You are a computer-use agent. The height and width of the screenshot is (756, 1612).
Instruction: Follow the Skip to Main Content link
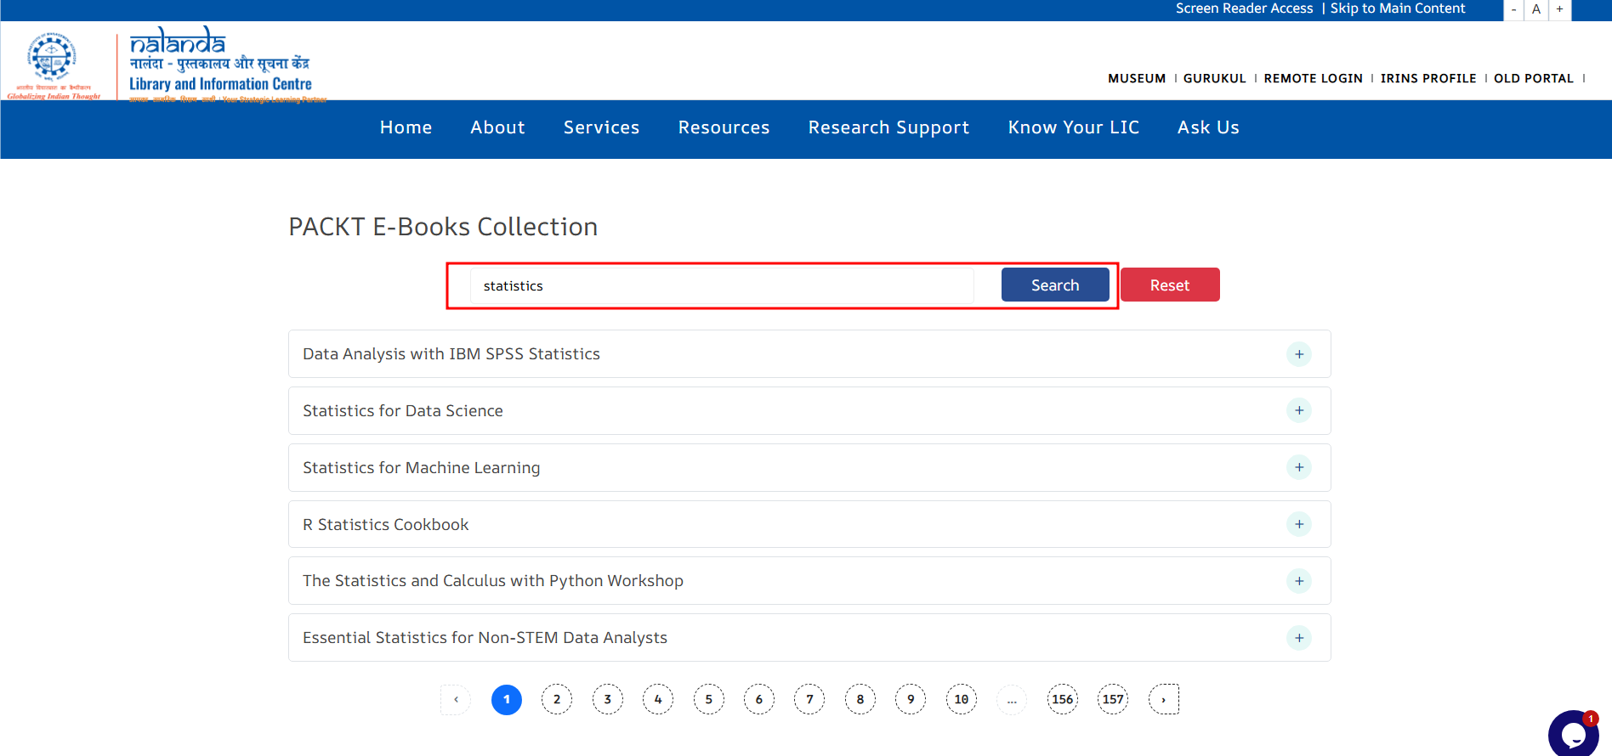coord(1398,8)
